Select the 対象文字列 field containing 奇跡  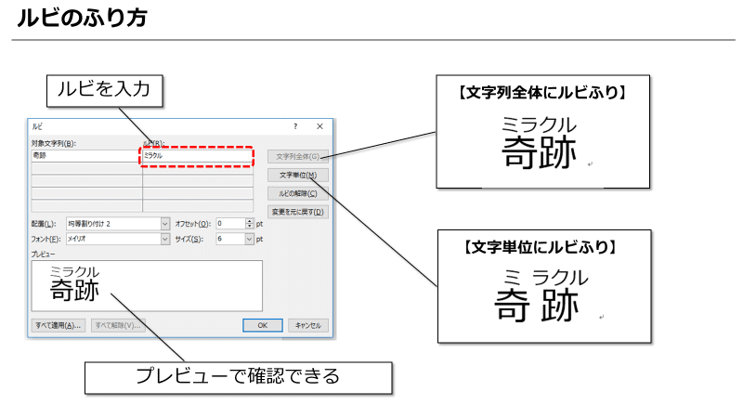pos(86,155)
